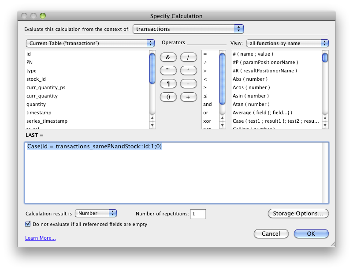Screen dimensions: 353x271
Task: Confirm the calculation with OK
Action: pyautogui.click(x=311, y=233)
